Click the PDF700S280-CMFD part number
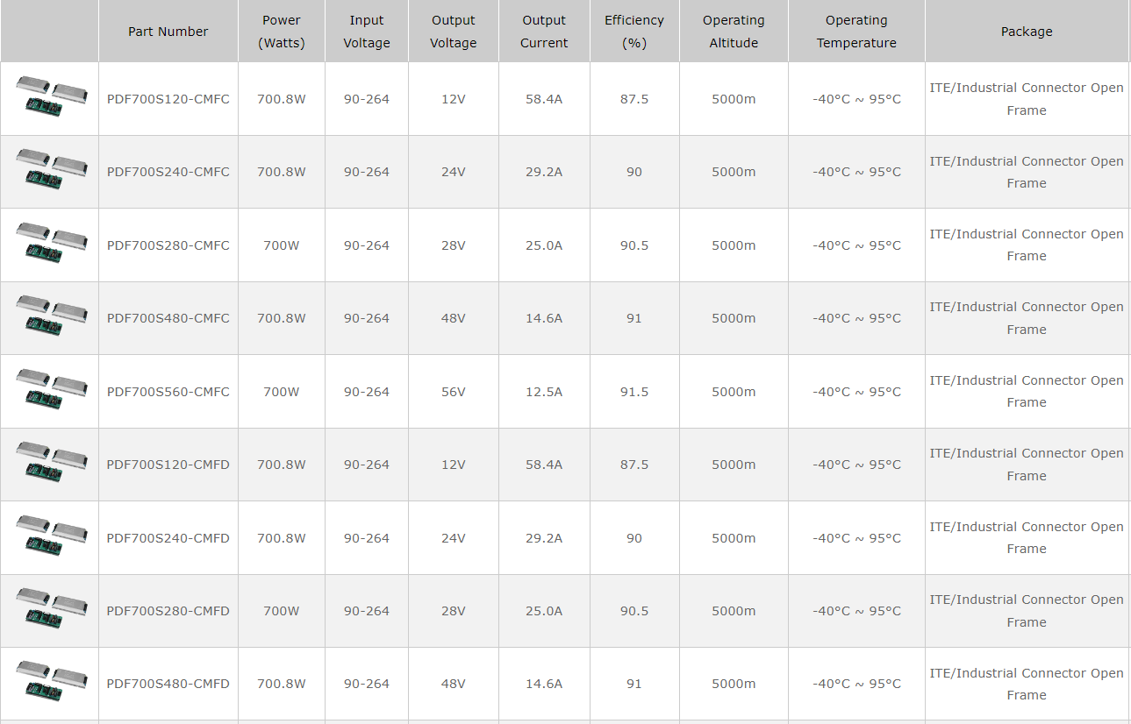 click(168, 611)
